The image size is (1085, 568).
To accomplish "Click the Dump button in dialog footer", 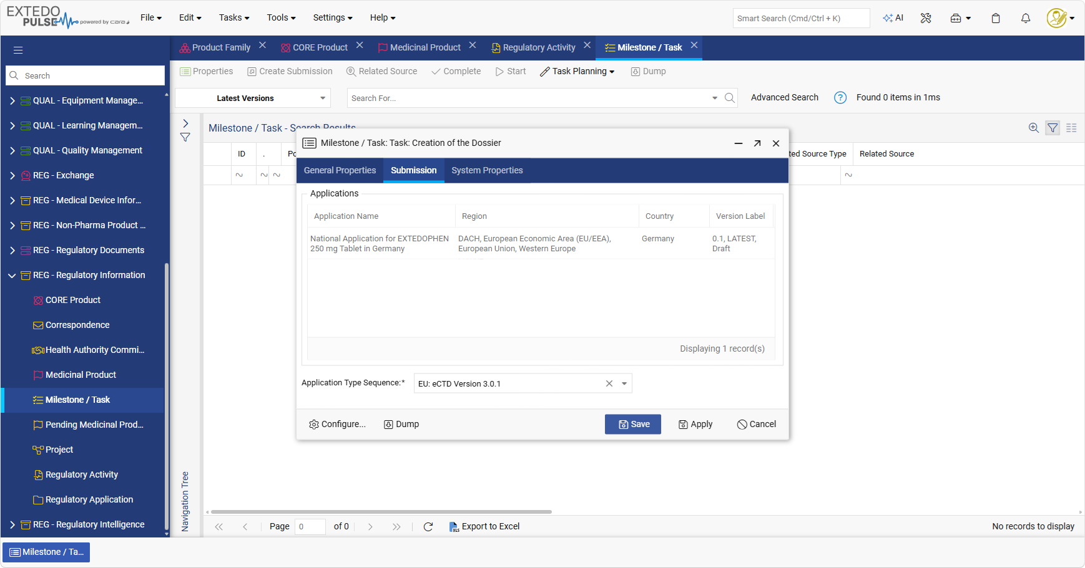I will pyautogui.click(x=401, y=425).
